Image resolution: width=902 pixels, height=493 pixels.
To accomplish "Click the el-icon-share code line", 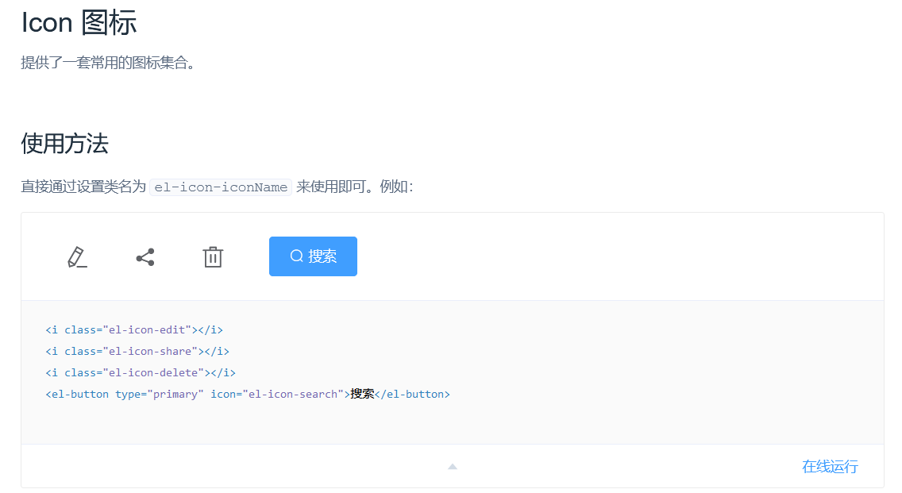I will pos(137,351).
